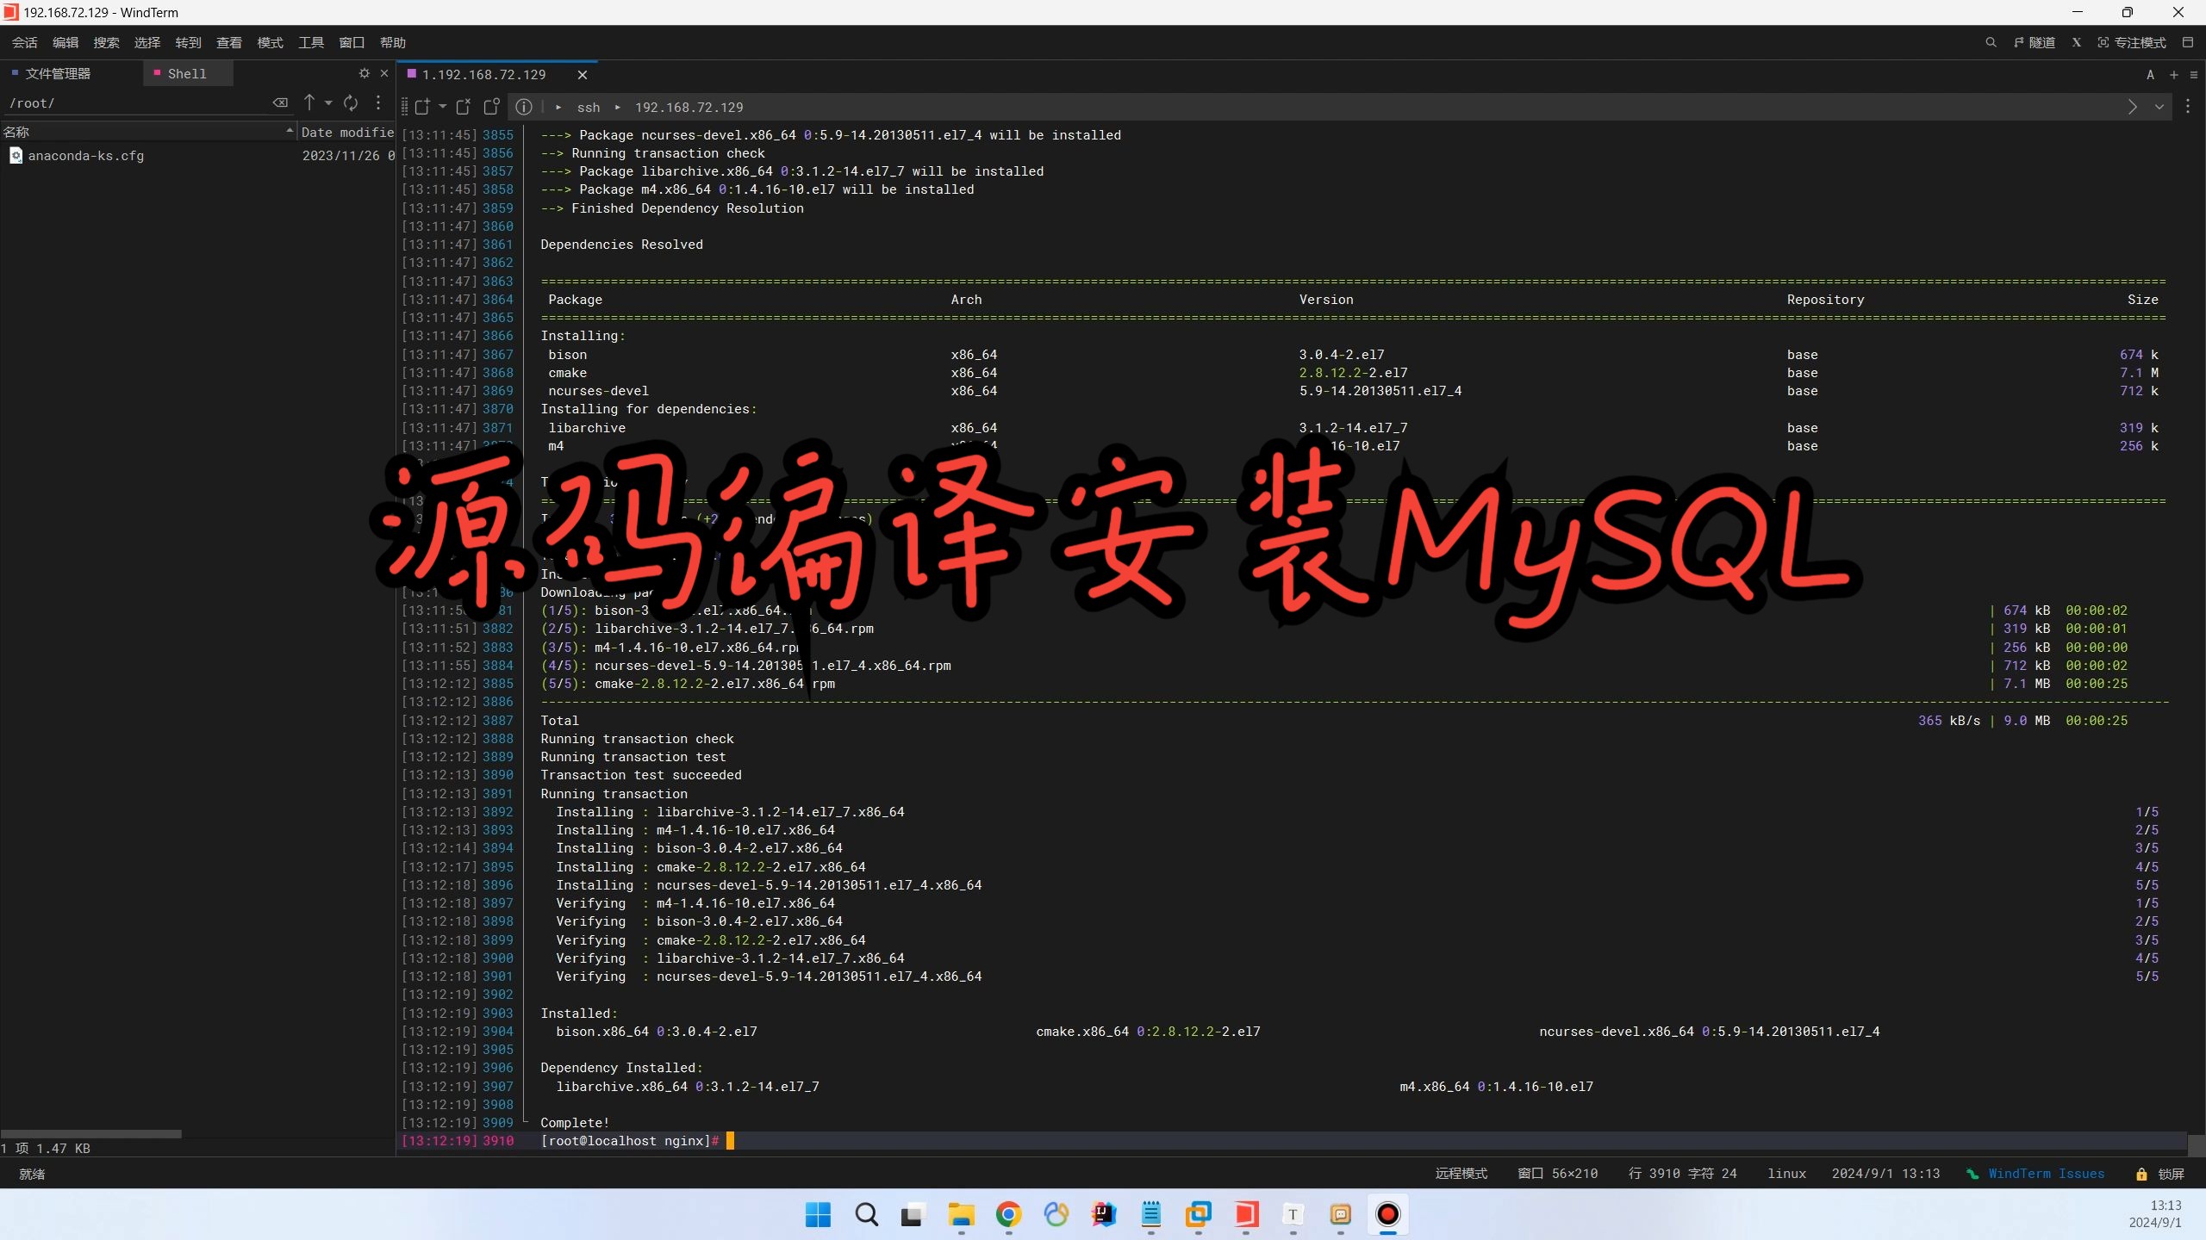
Task: Clear the /root/ path field
Action: click(280, 103)
